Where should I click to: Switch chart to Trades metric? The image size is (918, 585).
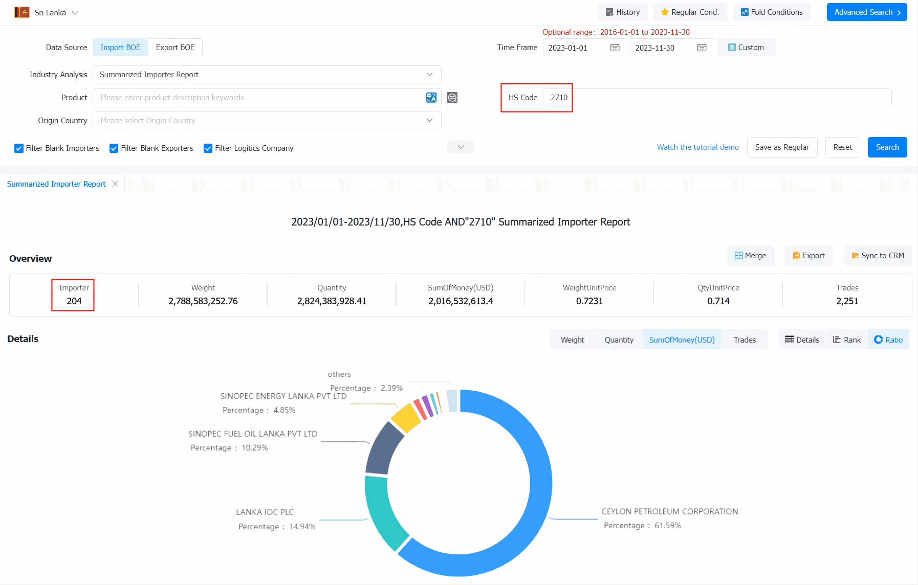click(745, 340)
